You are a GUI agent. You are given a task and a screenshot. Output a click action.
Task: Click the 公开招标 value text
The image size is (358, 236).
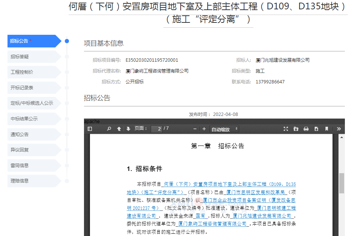pos(135,82)
